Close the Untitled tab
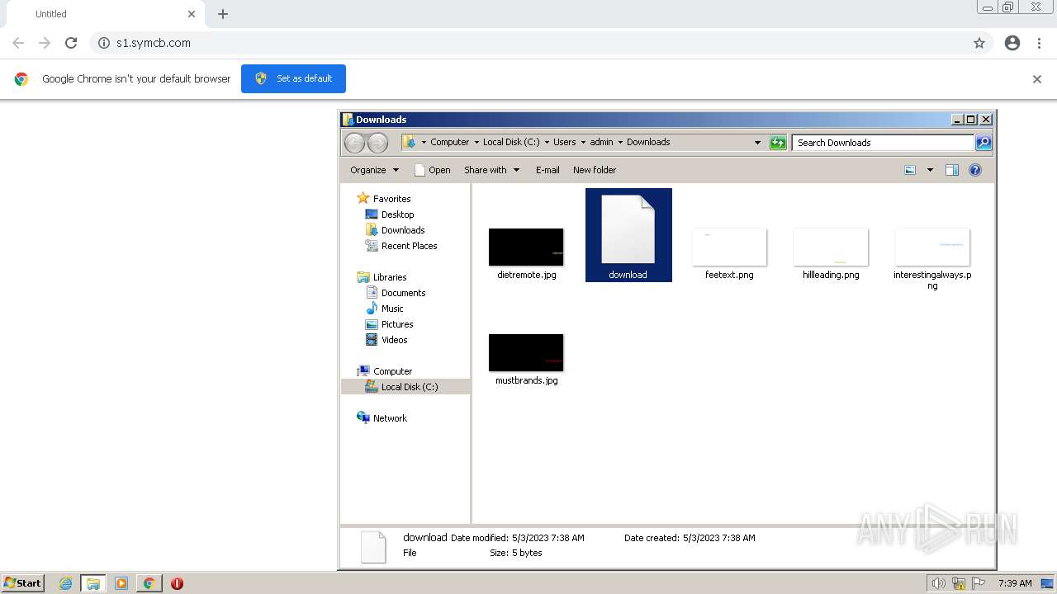The width and height of the screenshot is (1057, 594). (x=192, y=14)
